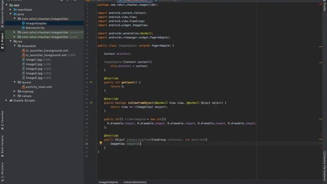Expand the androidTest imageslider package

coord(14,32)
